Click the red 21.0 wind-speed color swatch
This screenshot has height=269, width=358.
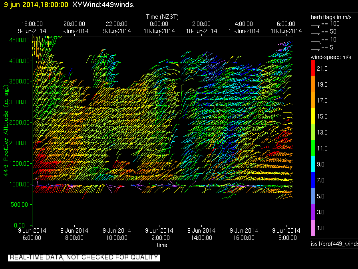[x=313, y=68]
